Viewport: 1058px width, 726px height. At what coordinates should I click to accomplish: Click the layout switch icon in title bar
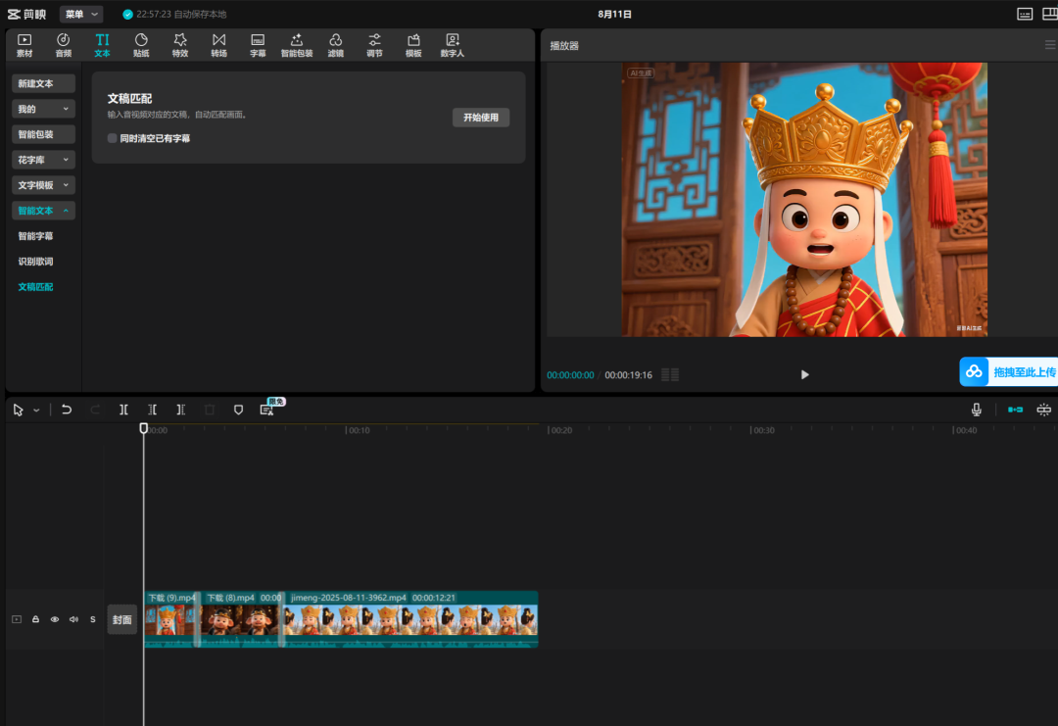pyautogui.click(x=1050, y=14)
